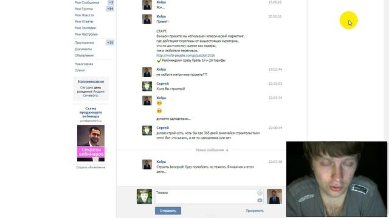Open the Схема продающего вебинара ad title
This screenshot has height=218, width=389.
click(x=91, y=113)
